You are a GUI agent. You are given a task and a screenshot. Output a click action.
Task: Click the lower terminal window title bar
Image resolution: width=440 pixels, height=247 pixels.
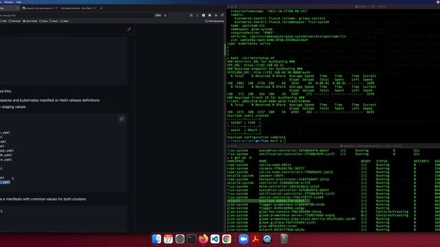[333, 146]
